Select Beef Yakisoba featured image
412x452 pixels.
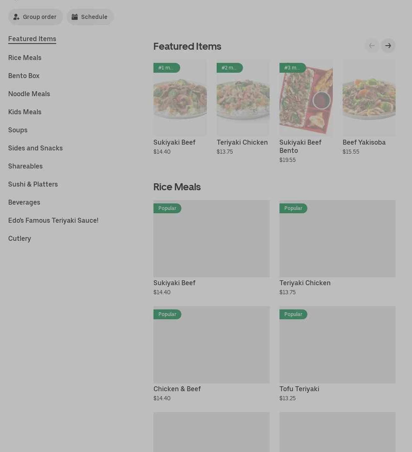[369, 98]
